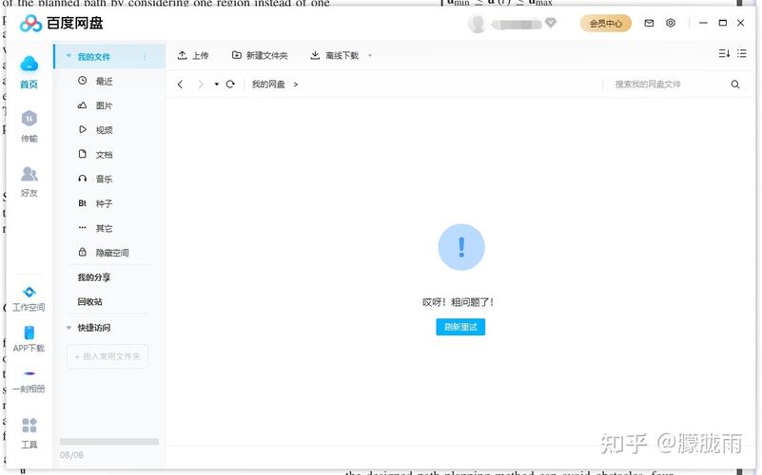Open 工作空间 workspace

[29, 298]
